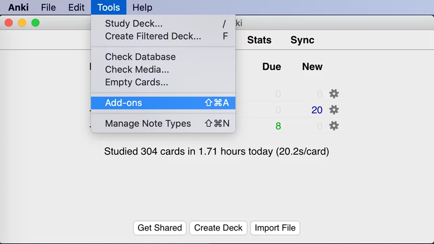Click the Studied 304 cards summary text
The width and height of the screenshot is (434, 244).
216,151
